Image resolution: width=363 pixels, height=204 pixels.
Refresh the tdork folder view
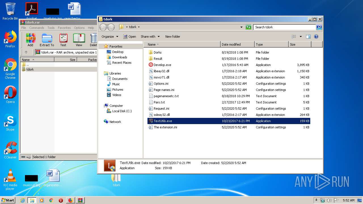click(248, 27)
